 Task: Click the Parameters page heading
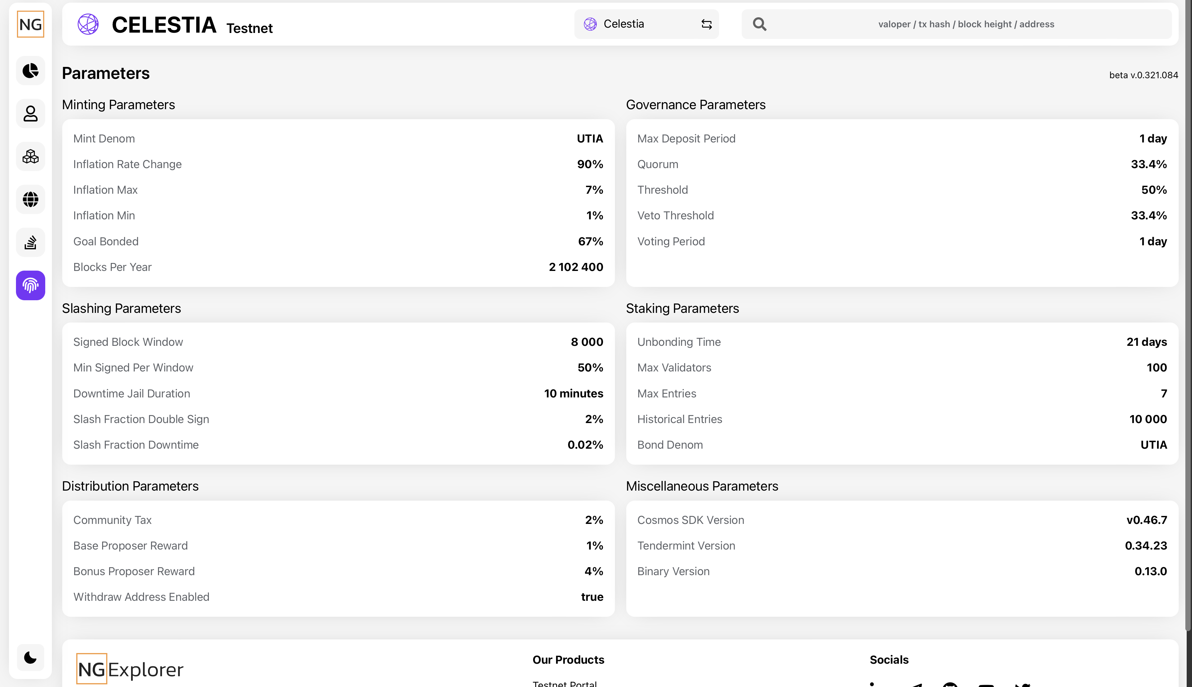click(x=105, y=73)
